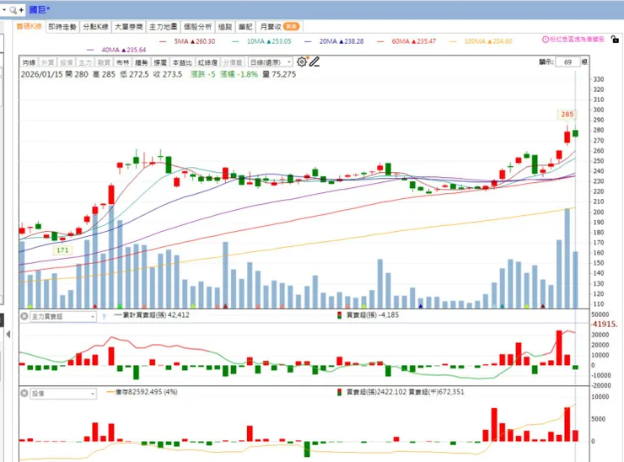
Task: Click the pink 粉紅色區塊 notice link
Action: coord(577,40)
